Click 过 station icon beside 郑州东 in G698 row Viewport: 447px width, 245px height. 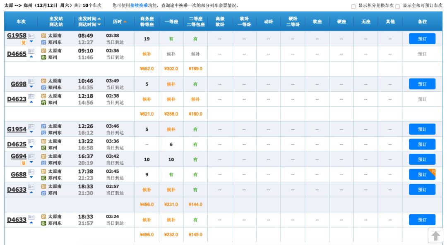point(43,87)
